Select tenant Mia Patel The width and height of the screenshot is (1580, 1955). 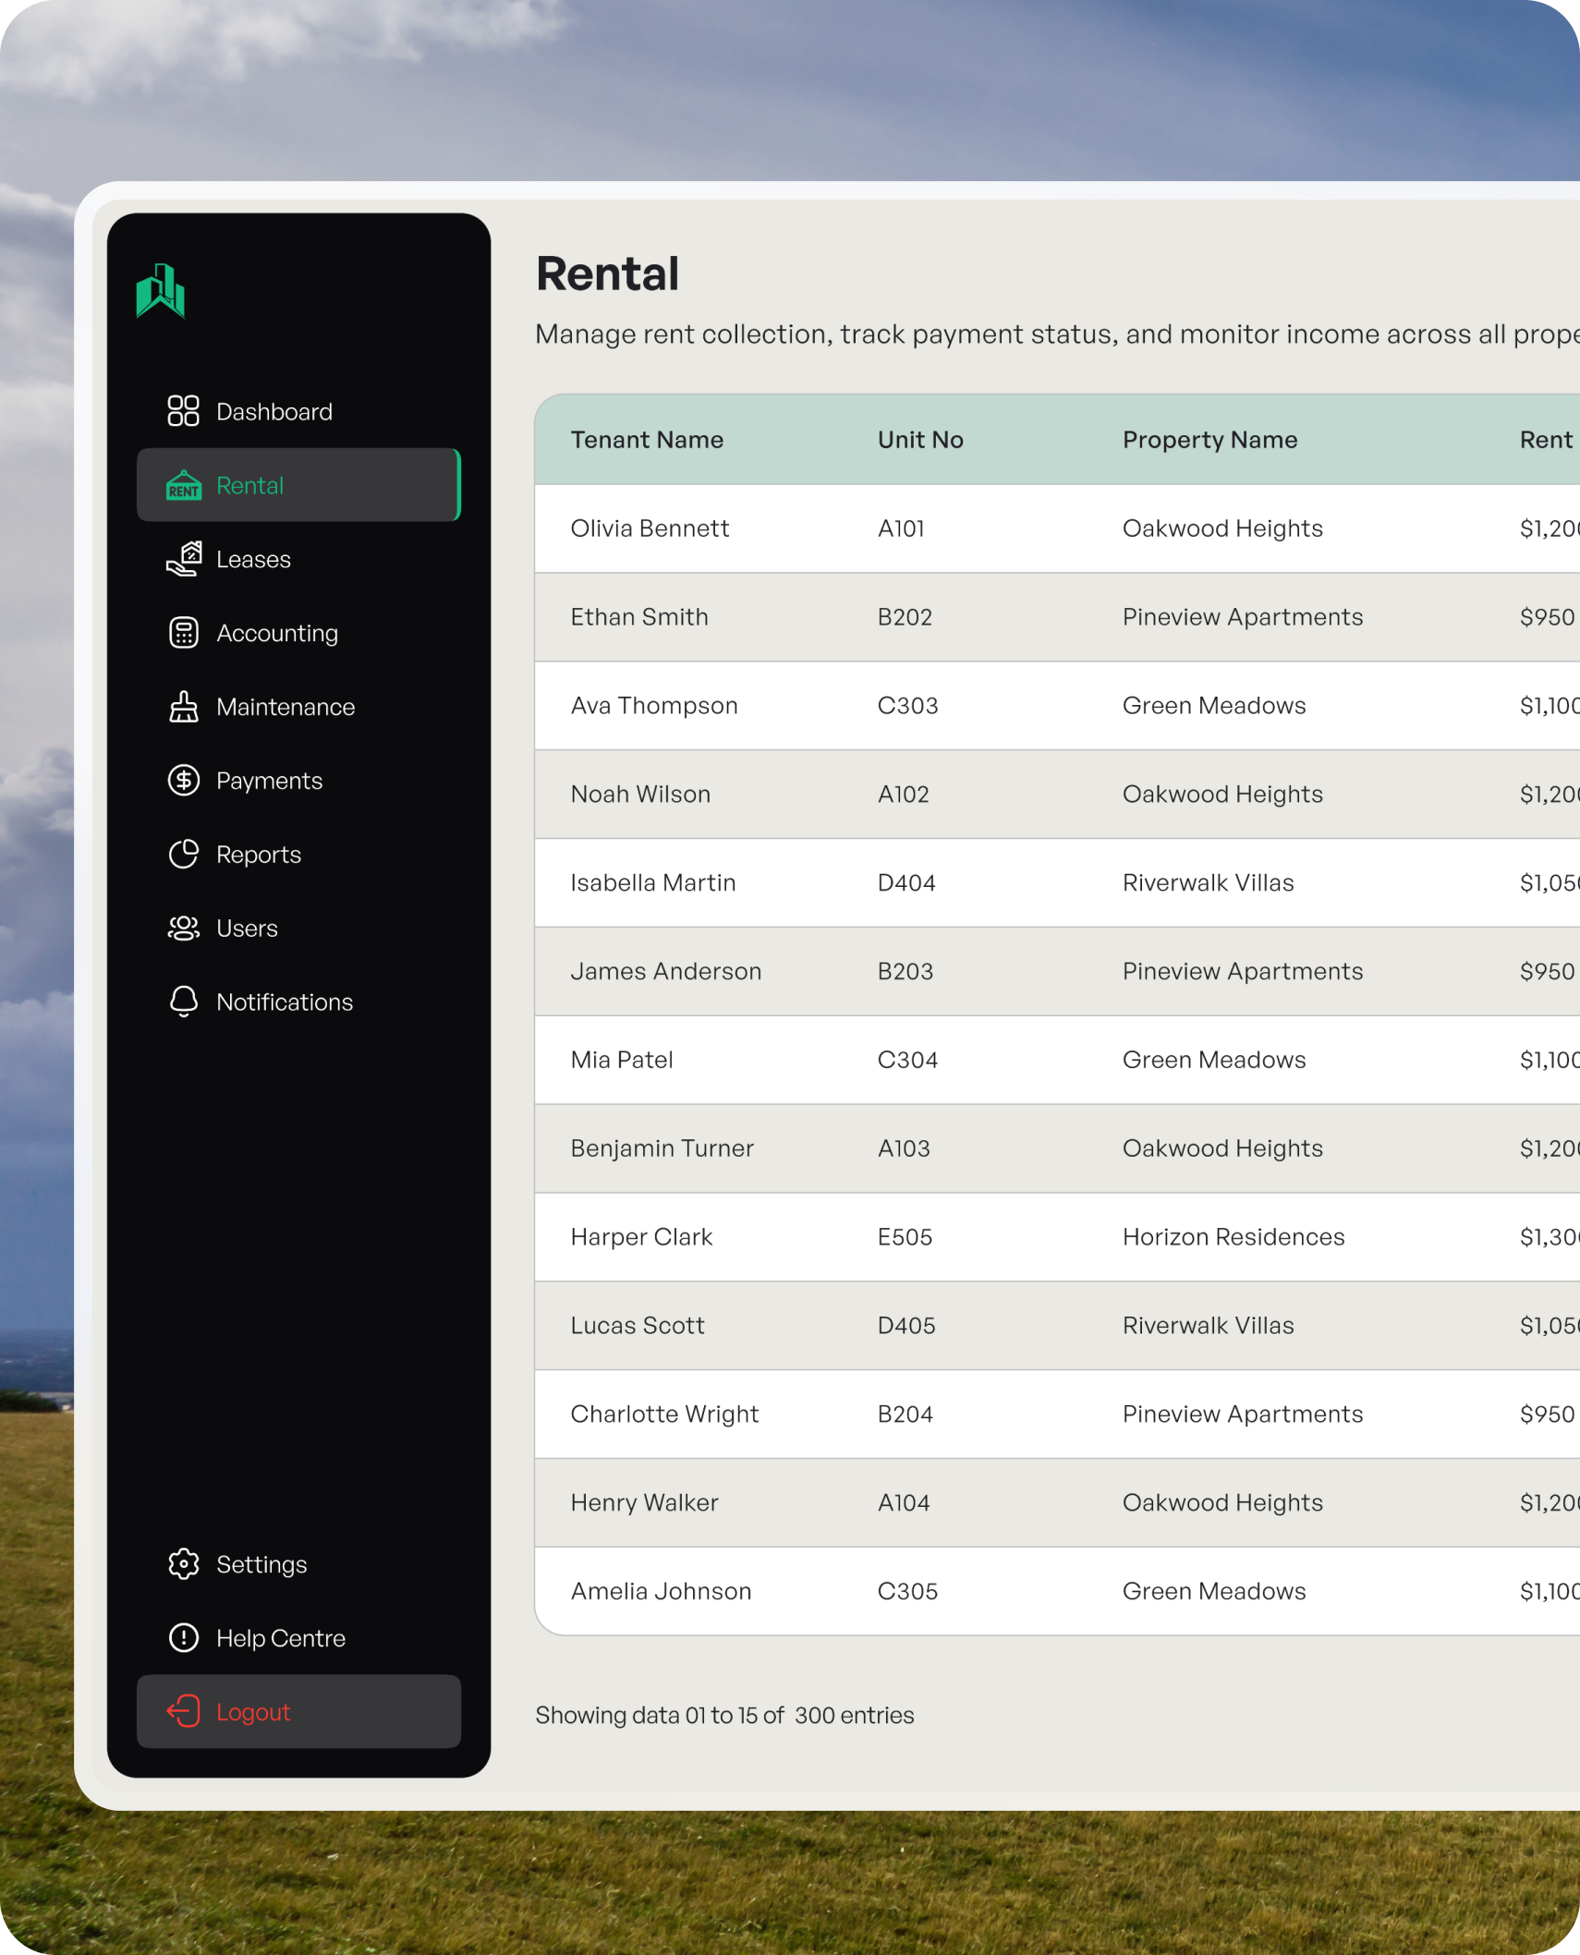tap(622, 1060)
